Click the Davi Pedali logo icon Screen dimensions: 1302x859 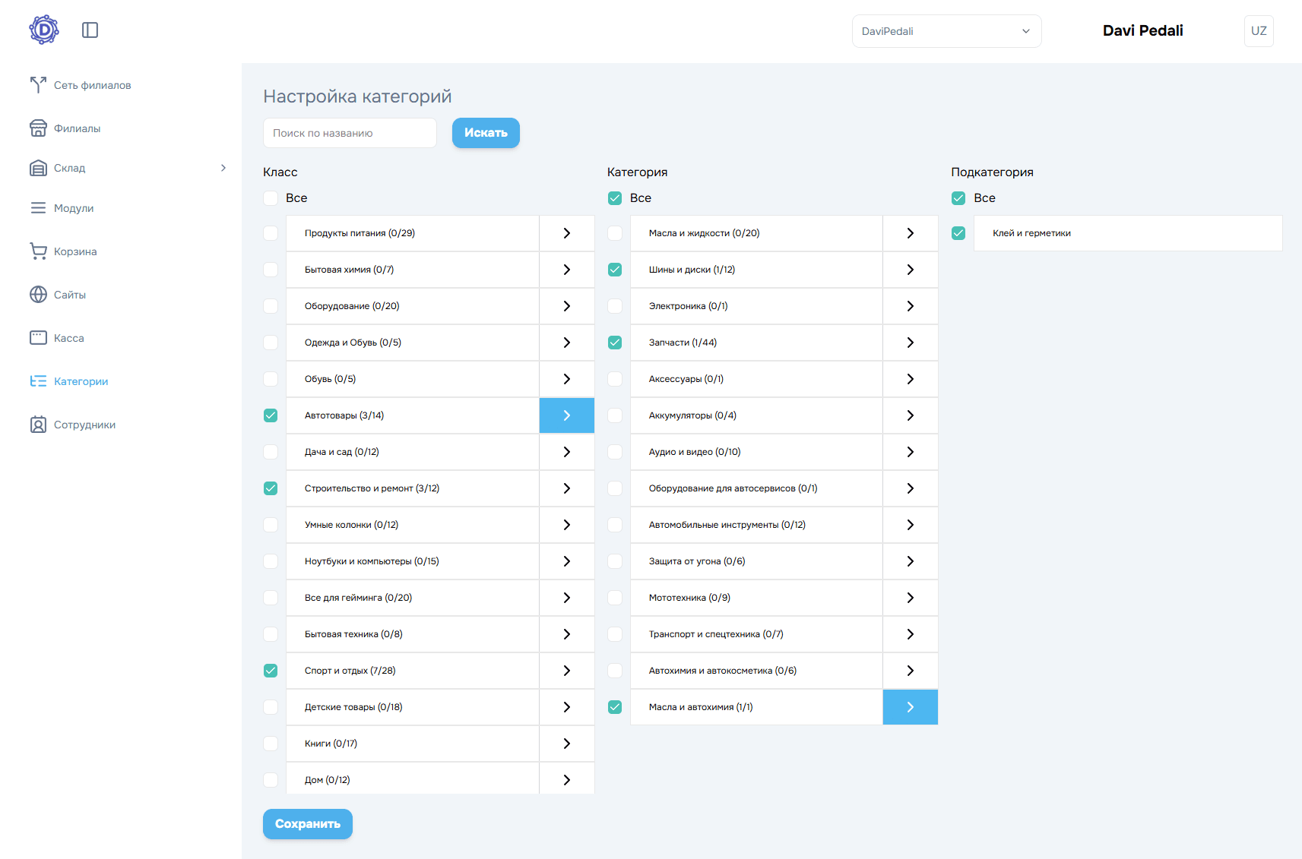(x=44, y=30)
